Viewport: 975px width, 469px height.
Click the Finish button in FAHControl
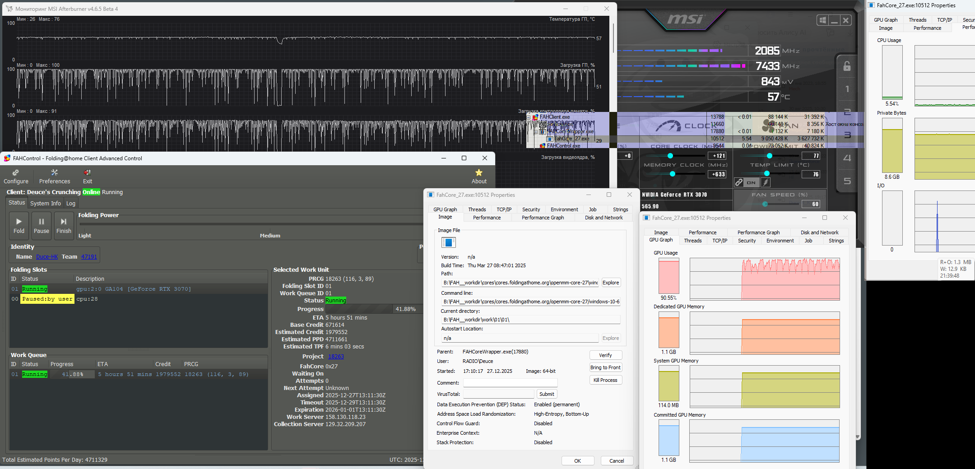[64, 226]
